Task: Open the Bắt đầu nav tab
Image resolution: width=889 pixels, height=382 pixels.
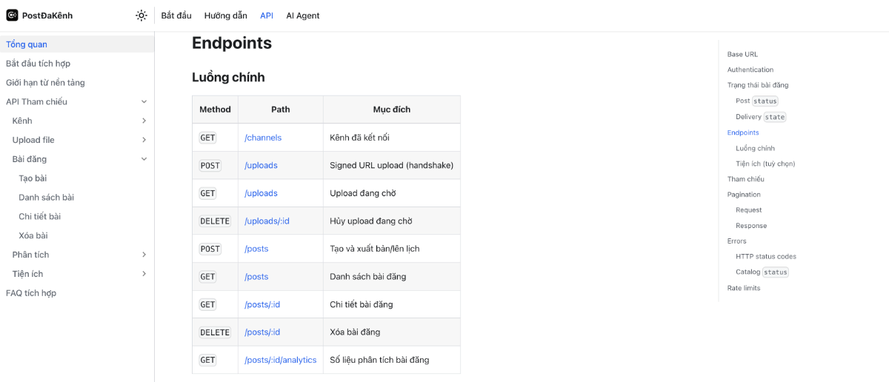Action: (176, 16)
